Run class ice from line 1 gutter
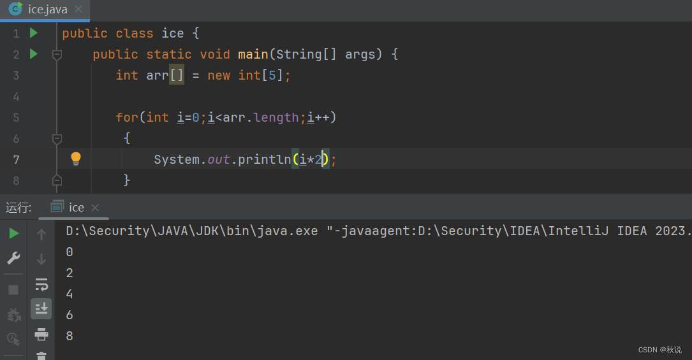The width and height of the screenshot is (692, 360). coord(34,33)
